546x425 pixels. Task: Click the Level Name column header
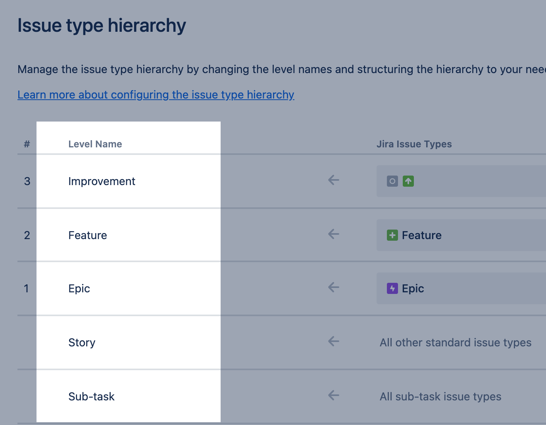(95, 144)
